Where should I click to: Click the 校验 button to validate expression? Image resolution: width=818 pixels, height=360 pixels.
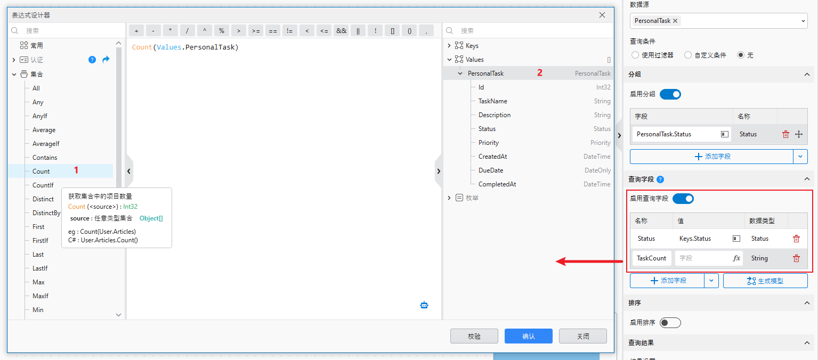click(x=474, y=336)
